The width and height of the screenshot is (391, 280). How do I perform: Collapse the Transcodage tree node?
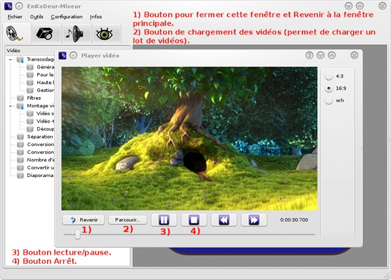click(10, 59)
